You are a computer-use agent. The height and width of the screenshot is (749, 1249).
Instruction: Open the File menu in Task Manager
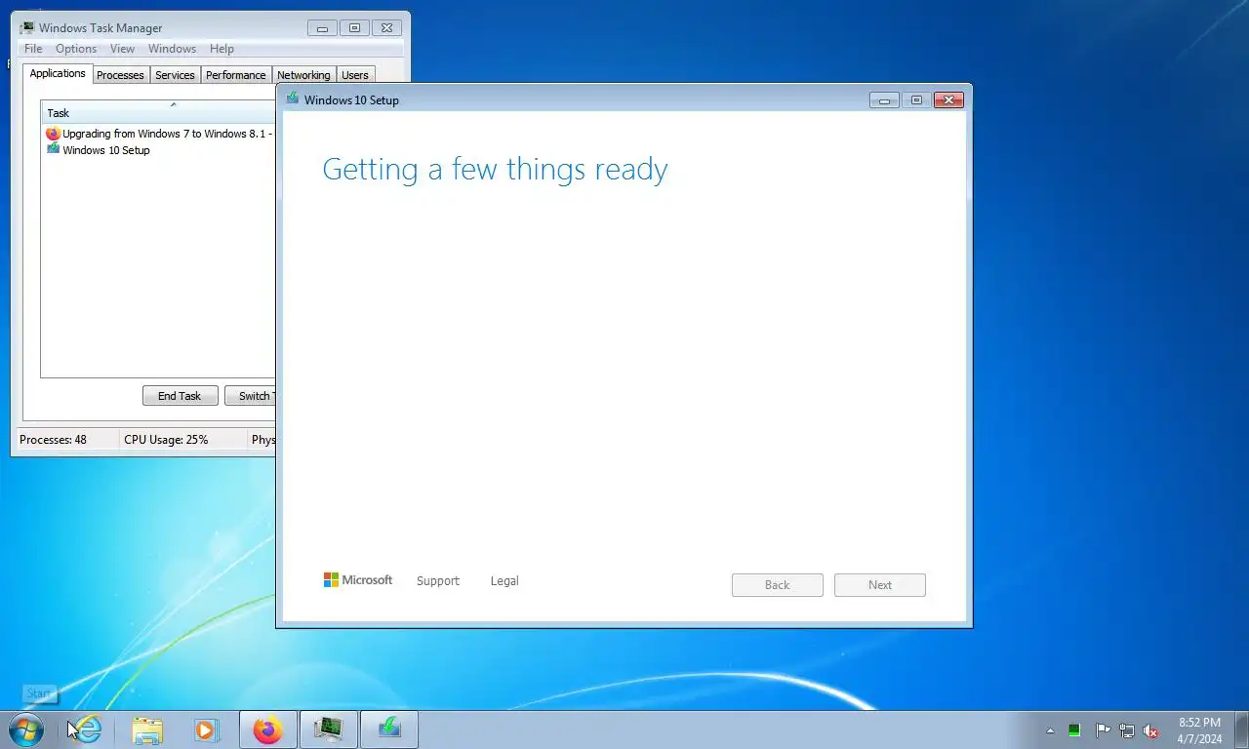[x=33, y=49]
